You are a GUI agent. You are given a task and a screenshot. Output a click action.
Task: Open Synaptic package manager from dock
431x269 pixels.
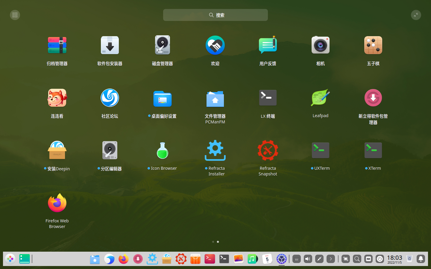pyautogui.click(x=138, y=259)
